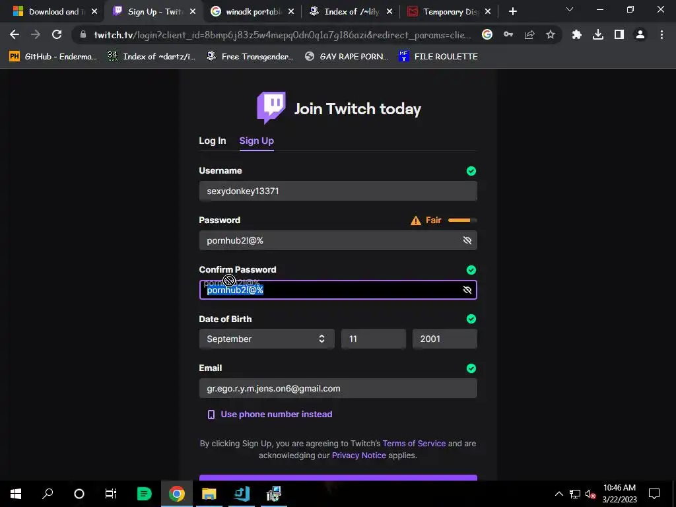
Task: Toggle Confirm Password visibility eye
Action: 467,290
